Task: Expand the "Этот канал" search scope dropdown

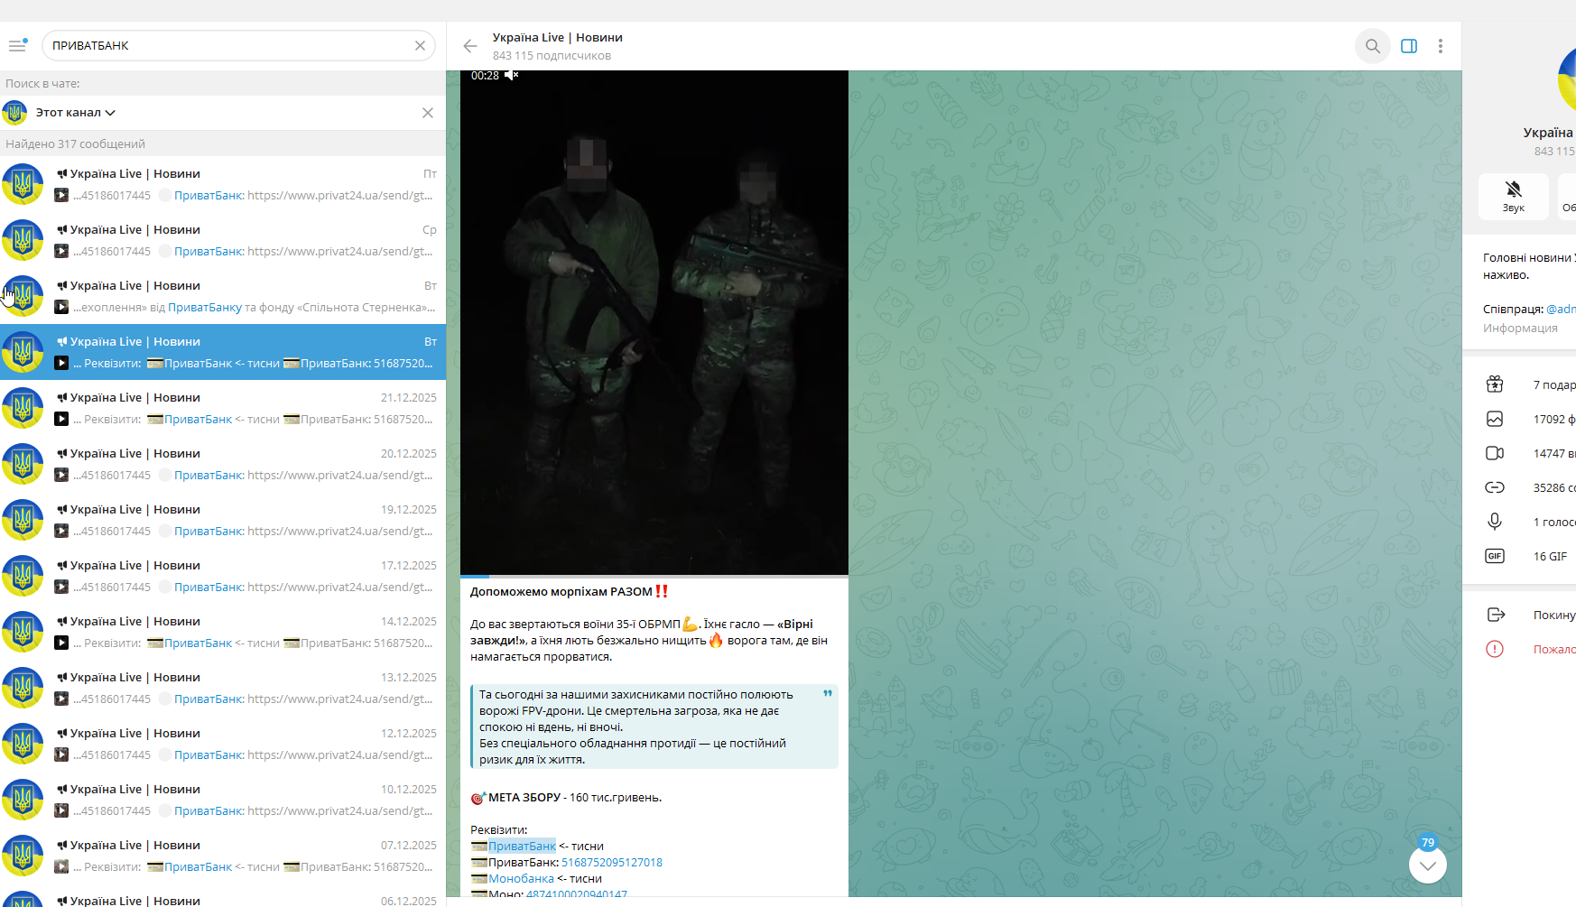Action: click(76, 113)
